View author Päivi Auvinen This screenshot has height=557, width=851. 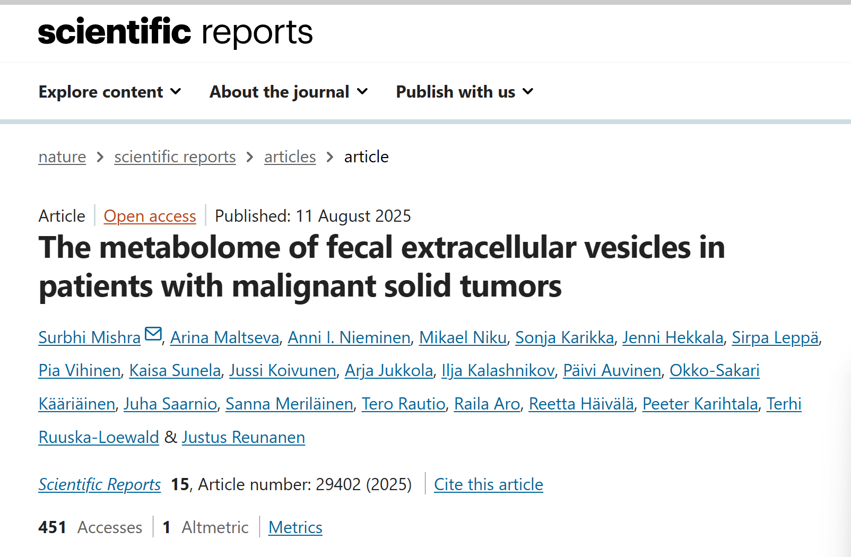pos(612,371)
